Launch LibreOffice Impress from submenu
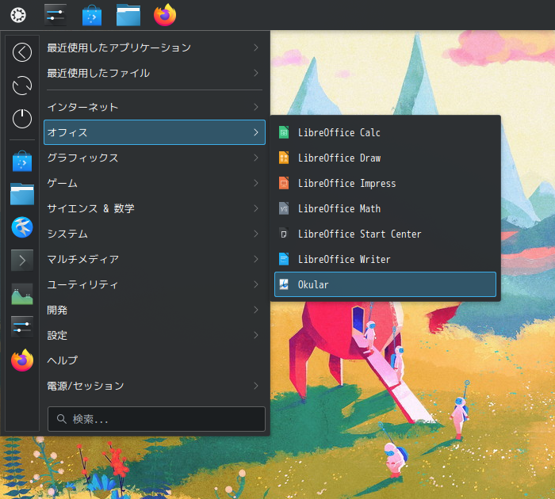Viewport: 555px width, 499px height. click(385, 183)
